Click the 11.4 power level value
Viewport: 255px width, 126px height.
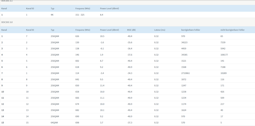tap(102, 86)
